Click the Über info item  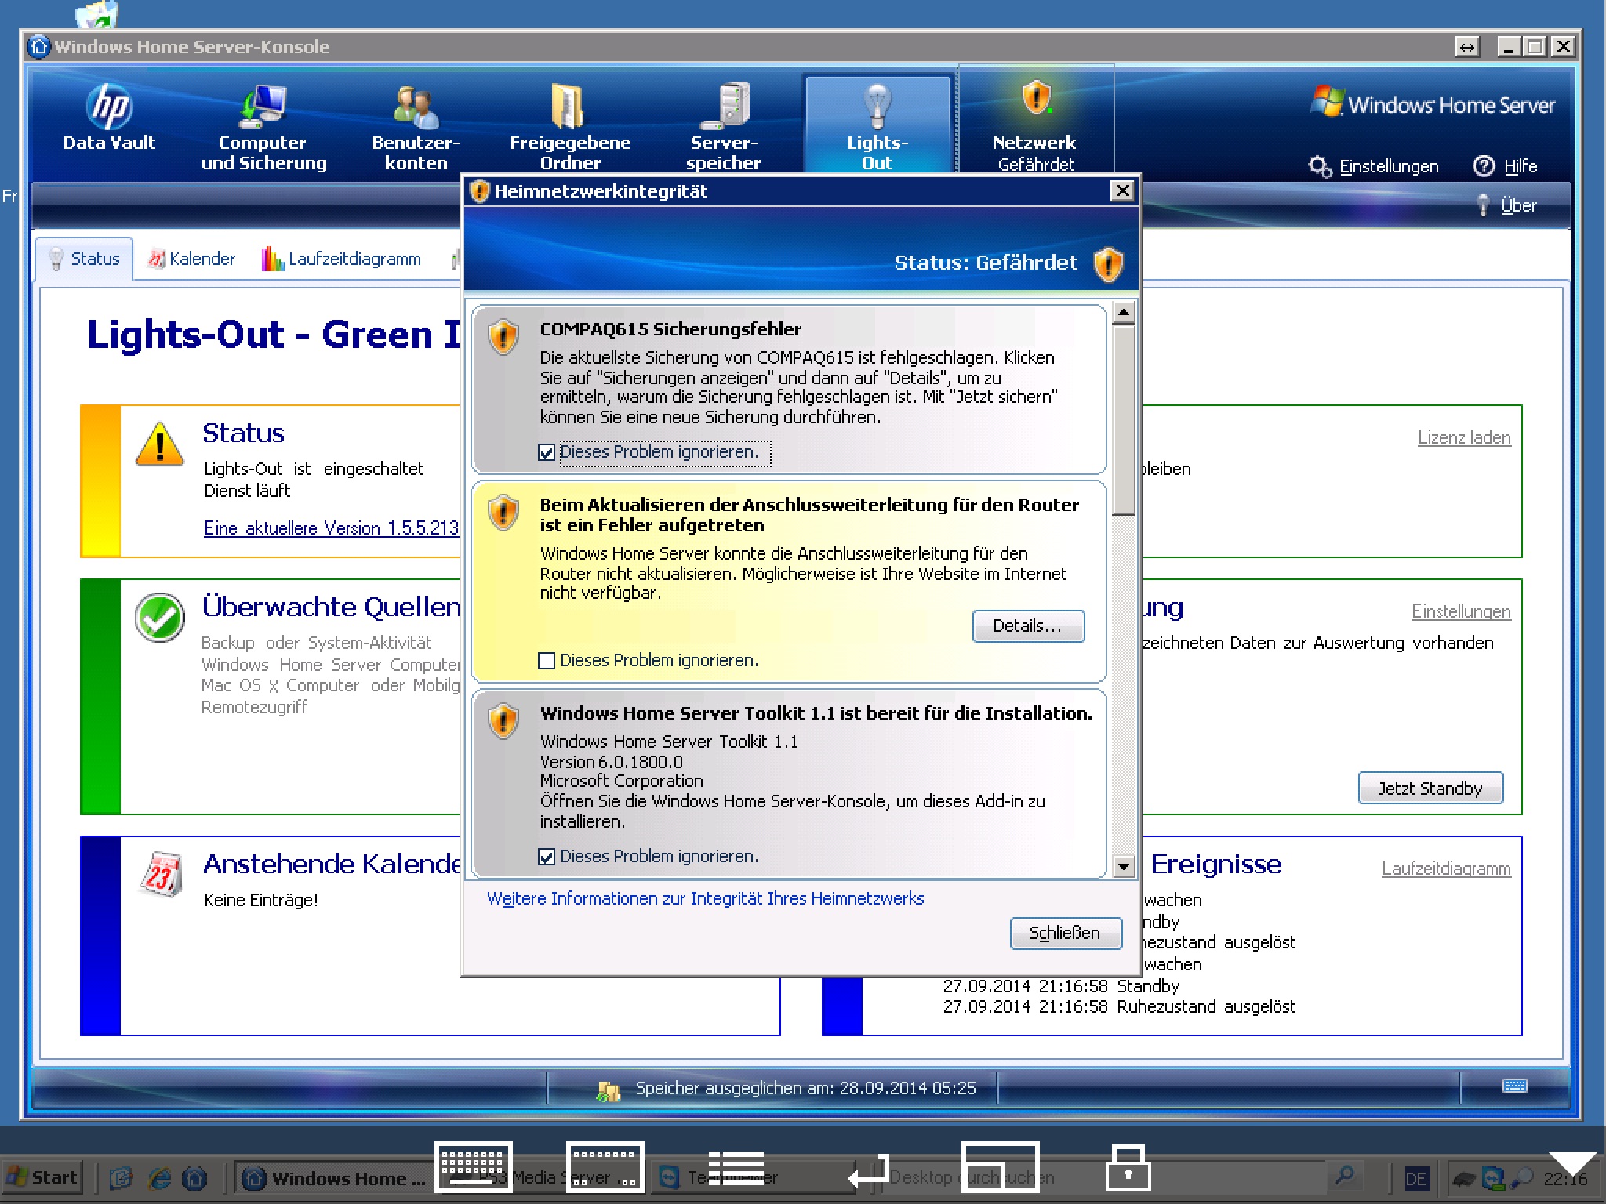pyautogui.click(x=1506, y=205)
